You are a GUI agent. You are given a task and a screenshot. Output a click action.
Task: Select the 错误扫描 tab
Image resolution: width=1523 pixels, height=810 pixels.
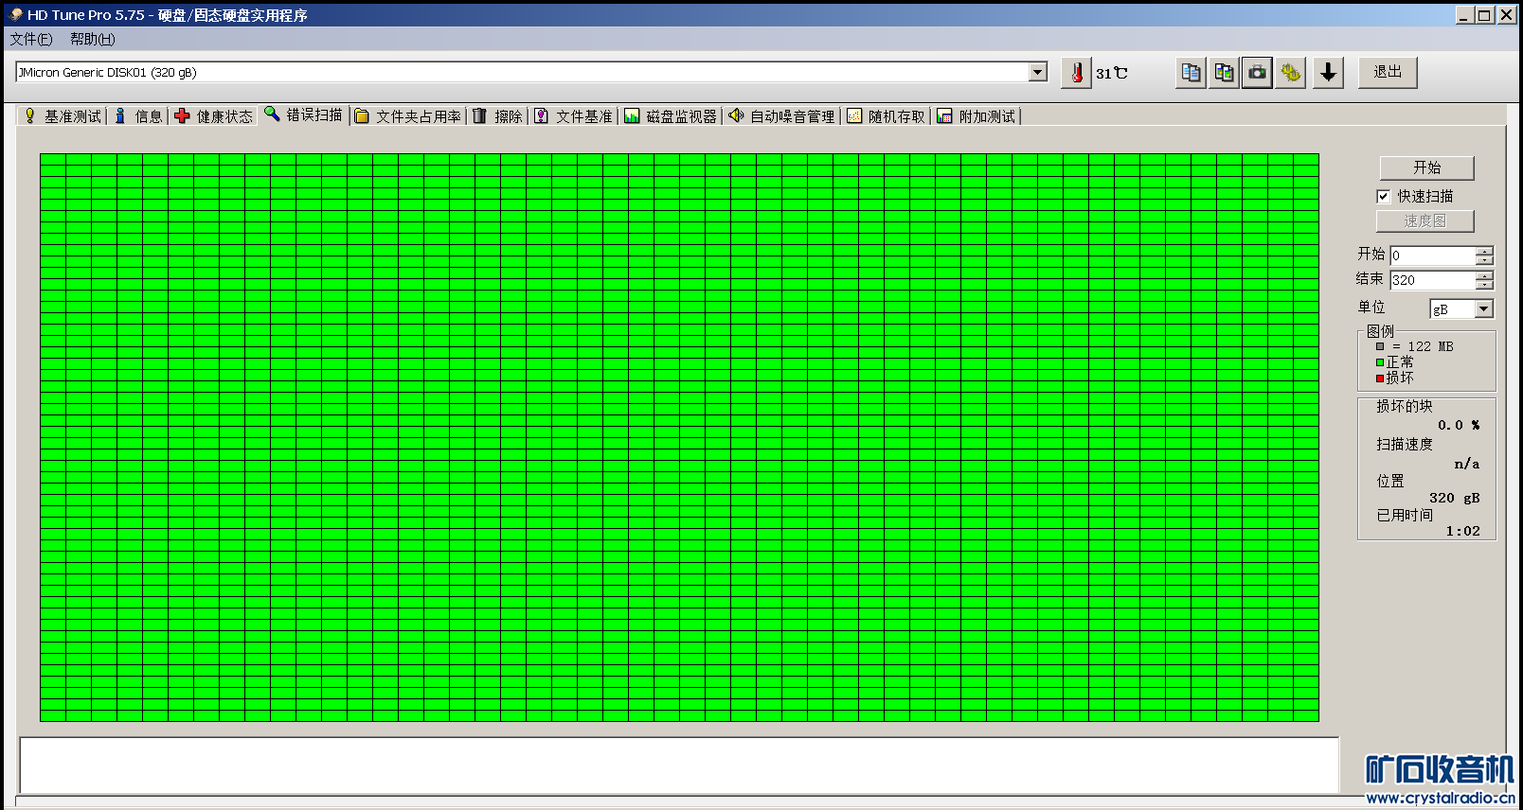304,114
